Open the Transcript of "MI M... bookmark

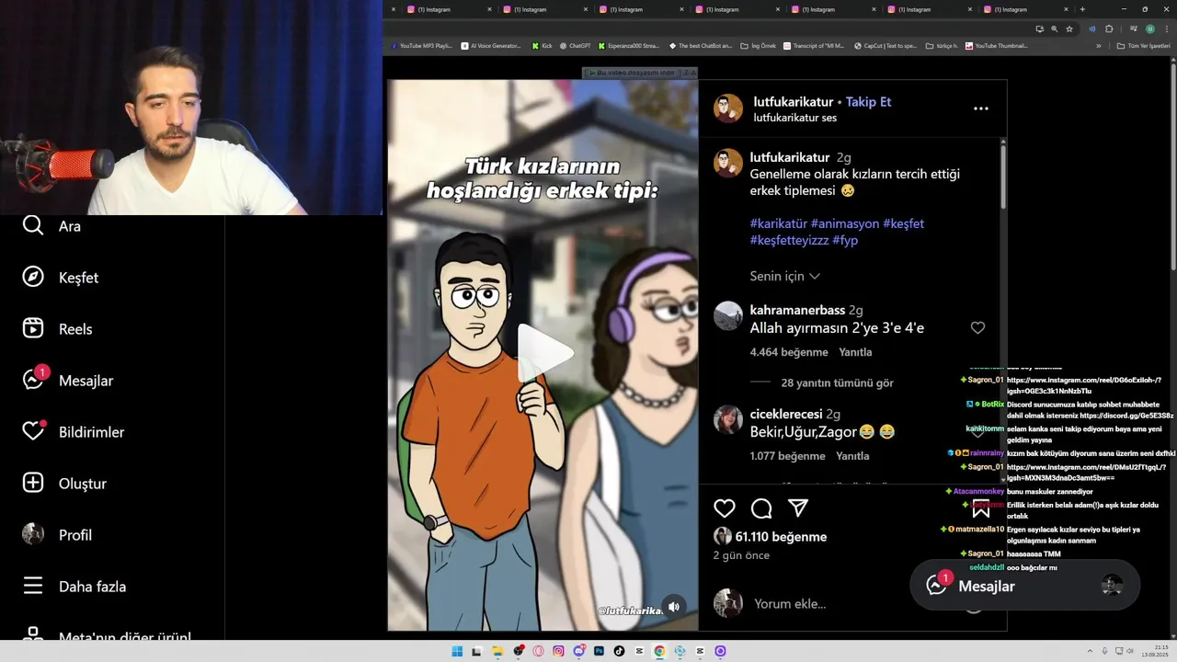(814, 45)
